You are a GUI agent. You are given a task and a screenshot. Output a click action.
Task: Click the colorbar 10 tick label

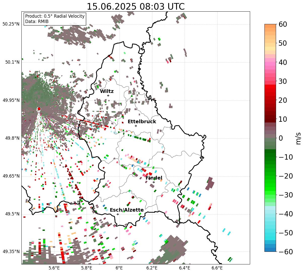(283, 119)
